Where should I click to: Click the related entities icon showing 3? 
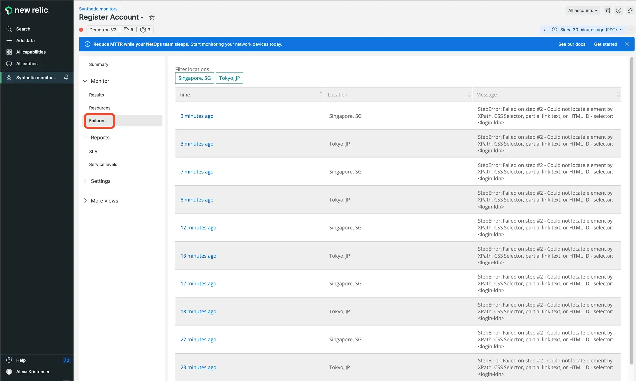pyautogui.click(x=145, y=30)
